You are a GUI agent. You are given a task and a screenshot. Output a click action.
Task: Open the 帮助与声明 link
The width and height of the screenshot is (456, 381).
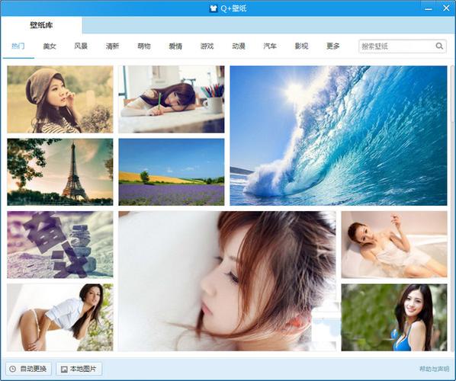[x=434, y=369]
